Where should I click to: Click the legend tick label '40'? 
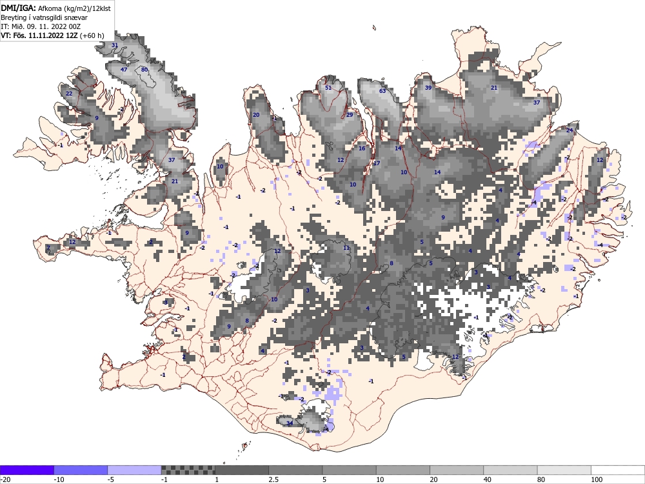(488, 479)
